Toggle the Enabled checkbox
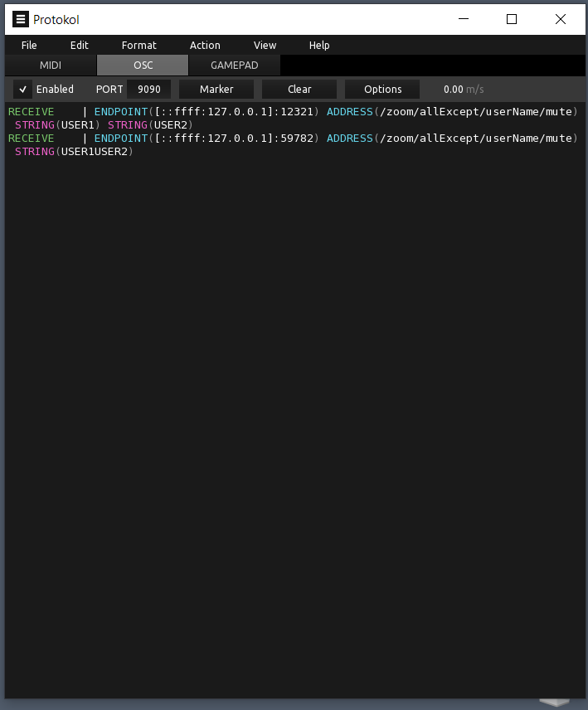The height and width of the screenshot is (710, 588). pyautogui.click(x=23, y=90)
